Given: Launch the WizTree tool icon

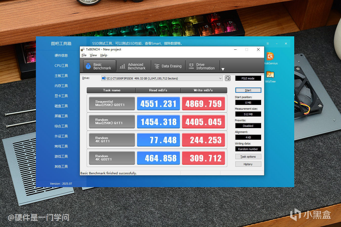Looking at the screenshot, I should point(270,75).
